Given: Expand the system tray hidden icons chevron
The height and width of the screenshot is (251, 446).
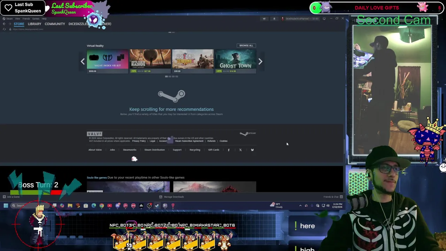Looking at the screenshot, I should pos(300,206).
